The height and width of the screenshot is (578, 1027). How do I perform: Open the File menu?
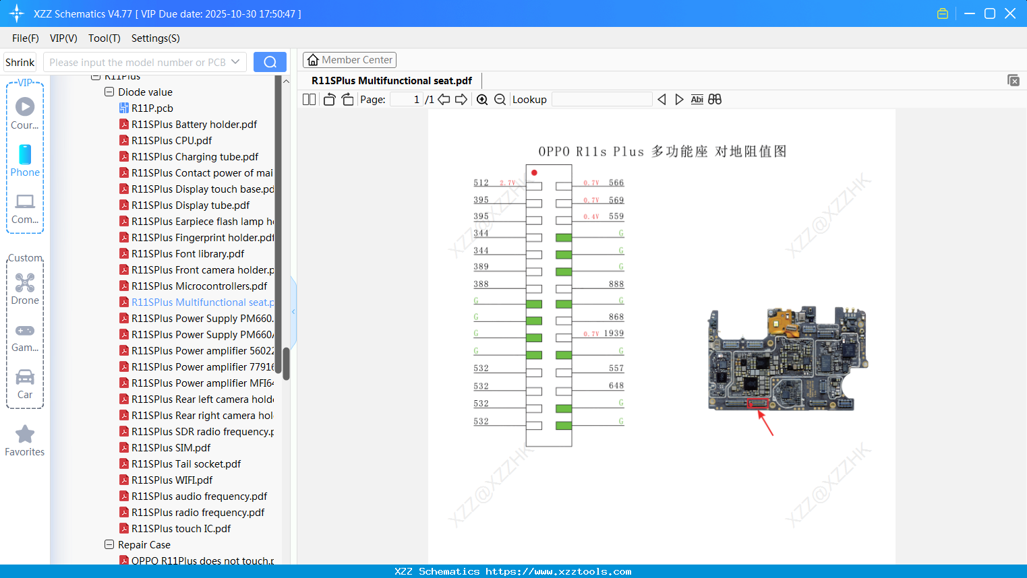26,38
